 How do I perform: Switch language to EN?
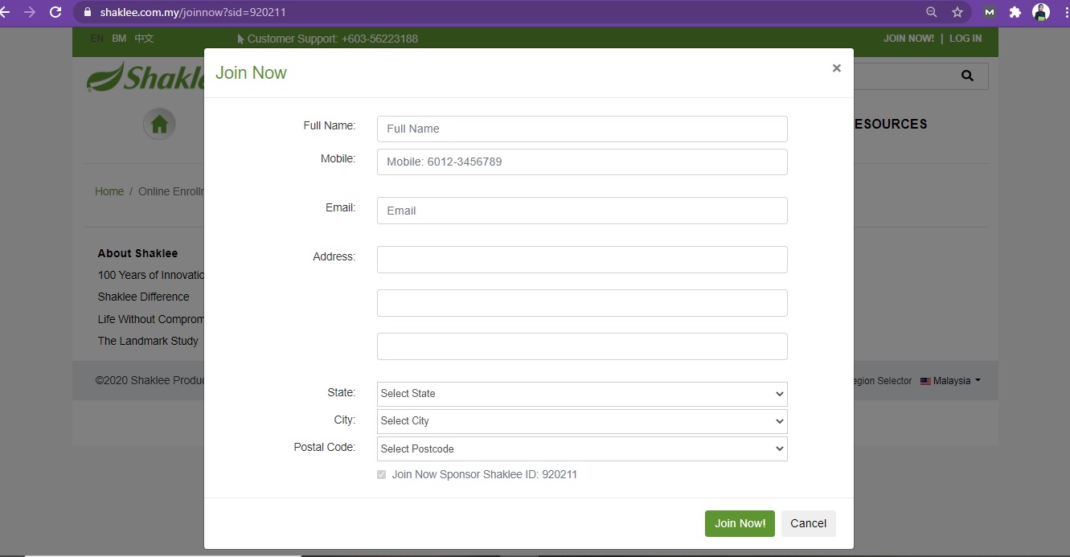click(x=97, y=39)
